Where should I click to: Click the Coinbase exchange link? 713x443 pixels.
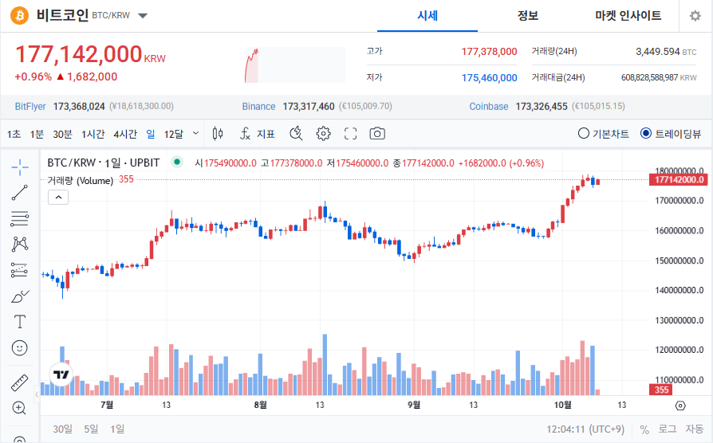coord(489,106)
